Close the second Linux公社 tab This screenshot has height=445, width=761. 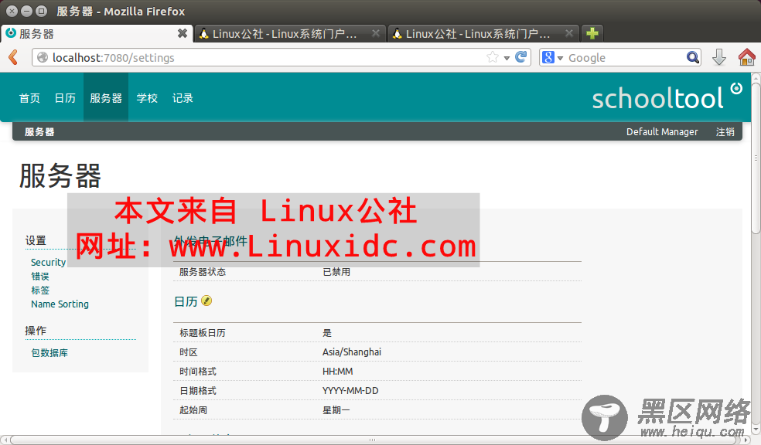tap(569, 33)
